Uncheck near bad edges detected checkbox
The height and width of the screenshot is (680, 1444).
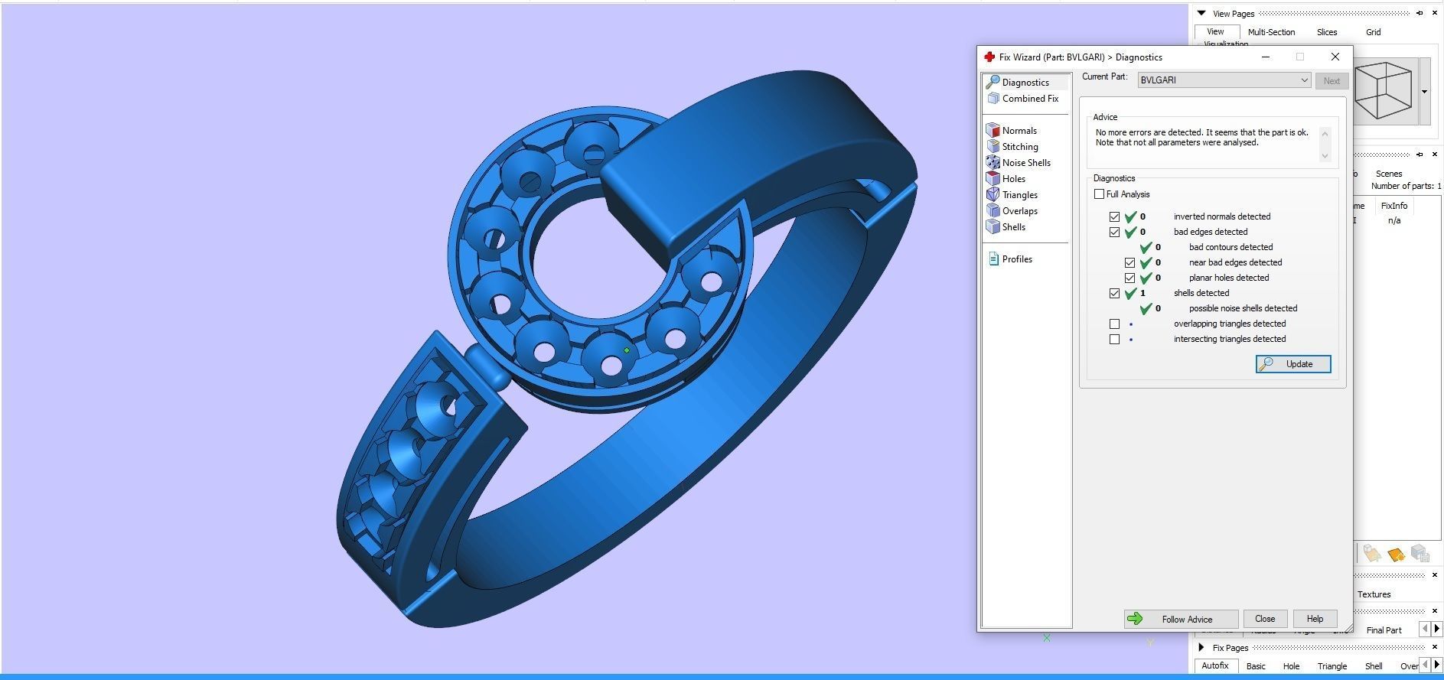click(1129, 263)
